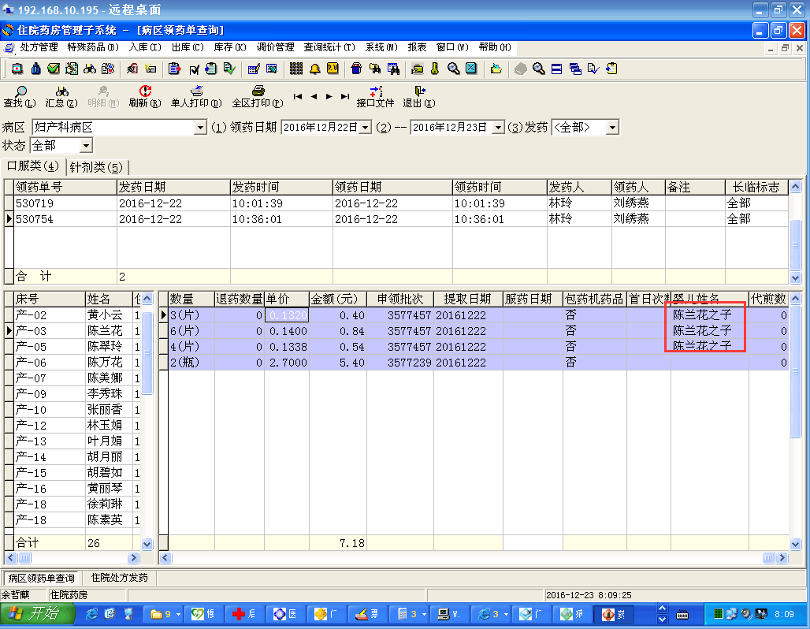
Task: Click the tile horizontal windows toolbar icon
Action: pos(556,69)
